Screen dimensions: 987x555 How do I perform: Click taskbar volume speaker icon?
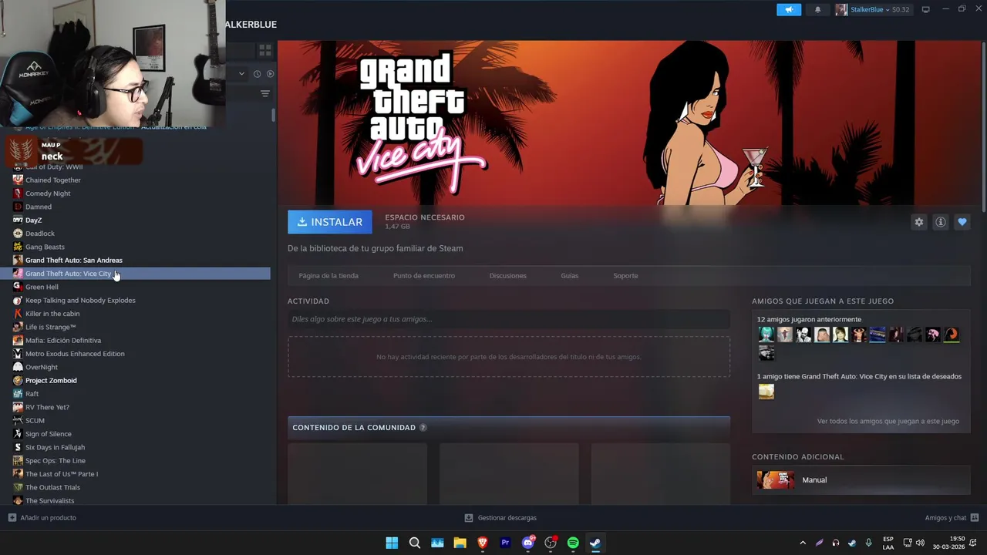[920, 543]
